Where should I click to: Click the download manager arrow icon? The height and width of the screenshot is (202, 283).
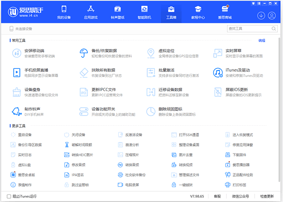[261, 16]
